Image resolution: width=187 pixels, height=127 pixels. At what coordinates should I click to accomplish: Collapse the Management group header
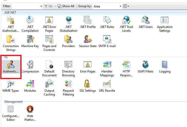point(13,102)
